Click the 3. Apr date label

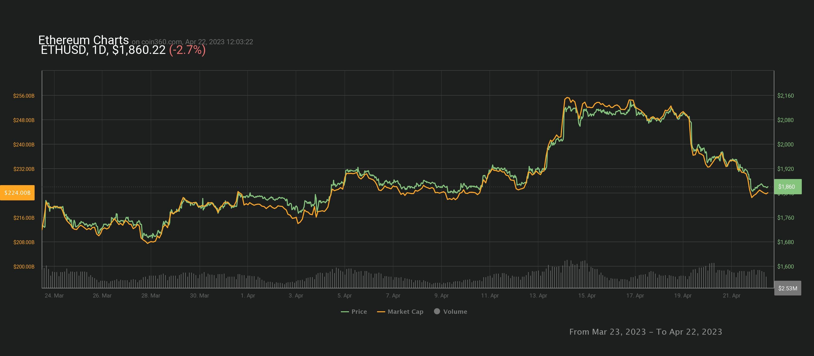pos(296,296)
